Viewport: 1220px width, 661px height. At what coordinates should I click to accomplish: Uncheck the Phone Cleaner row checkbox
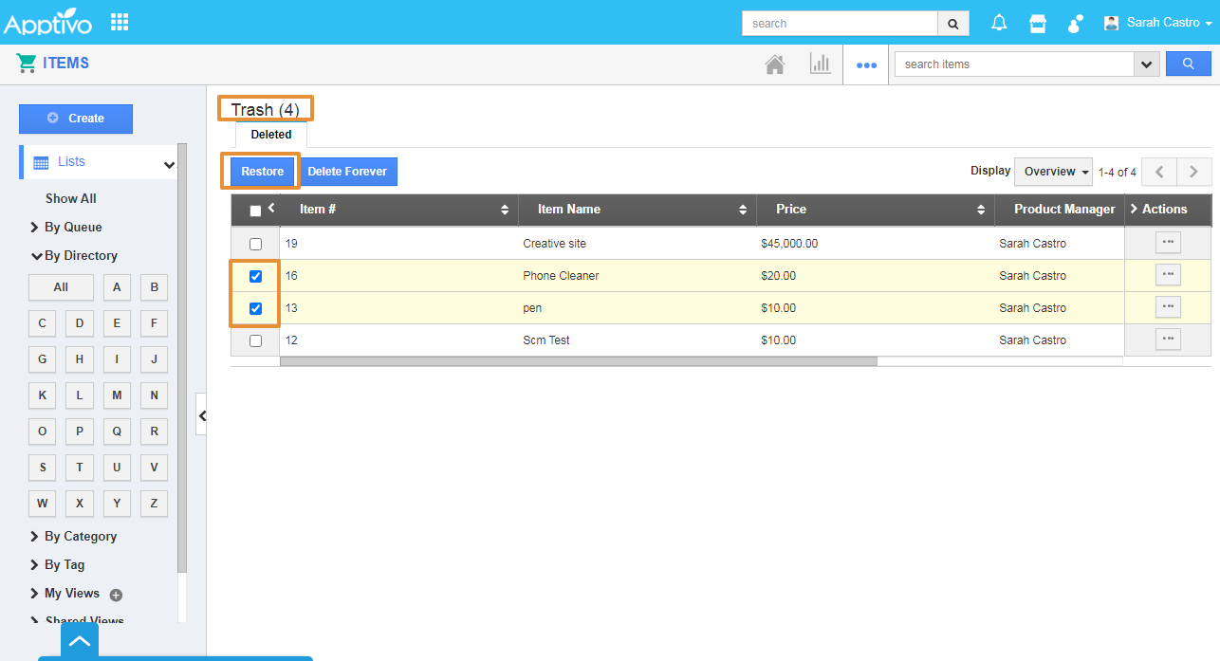click(255, 276)
